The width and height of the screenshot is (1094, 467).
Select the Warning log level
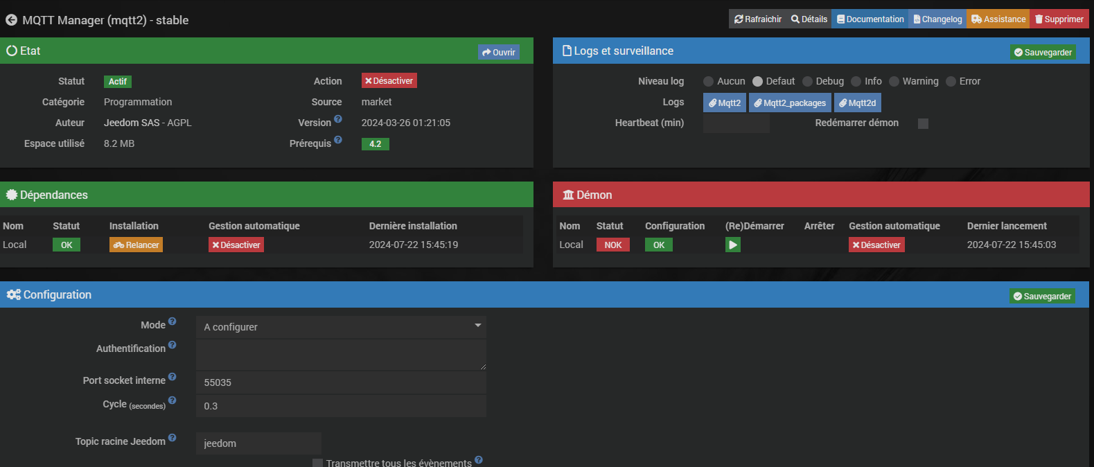pyautogui.click(x=894, y=82)
